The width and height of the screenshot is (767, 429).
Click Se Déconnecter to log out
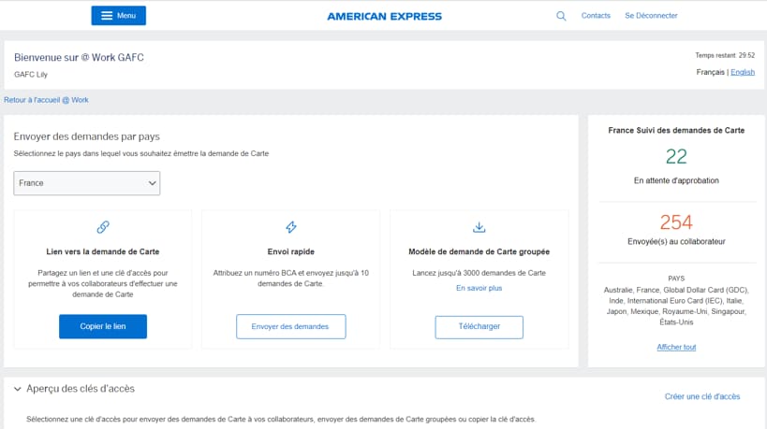(651, 16)
